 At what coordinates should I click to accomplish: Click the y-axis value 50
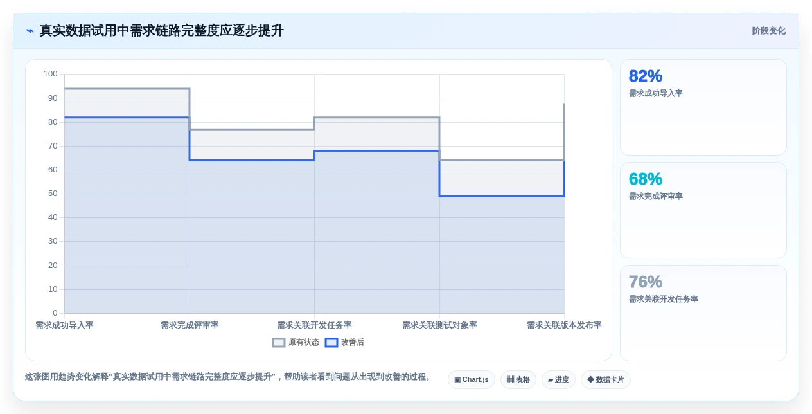pyautogui.click(x=53, y=194)
